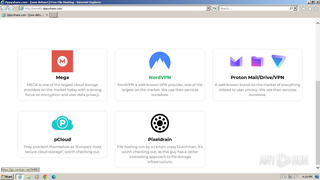Click the NordVPN description paragraph
This screenshot has width=320, height=180.
(x=160, y=90)
